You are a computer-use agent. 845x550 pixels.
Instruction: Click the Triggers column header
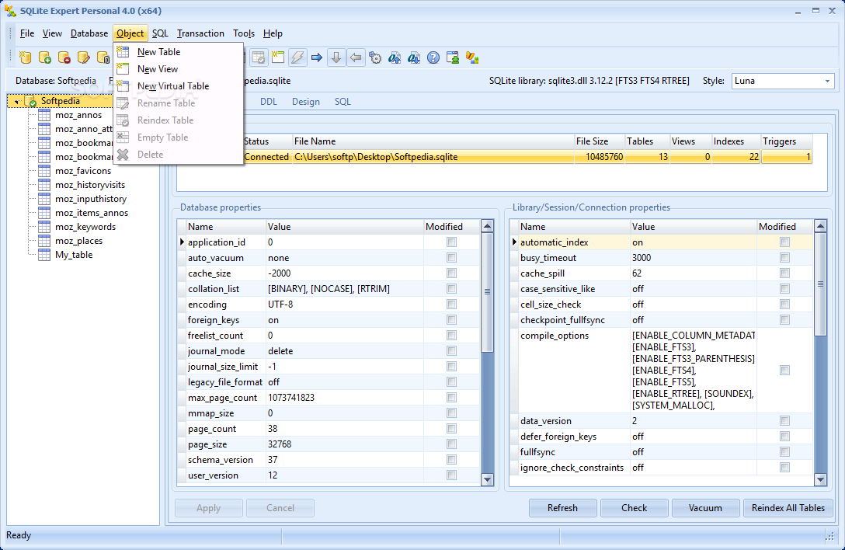coord(786,141)
